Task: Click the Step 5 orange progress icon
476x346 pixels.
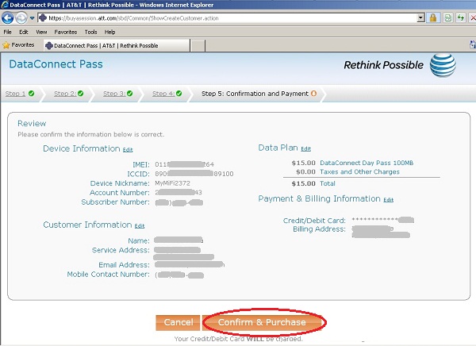Action: tap(314, 94)
